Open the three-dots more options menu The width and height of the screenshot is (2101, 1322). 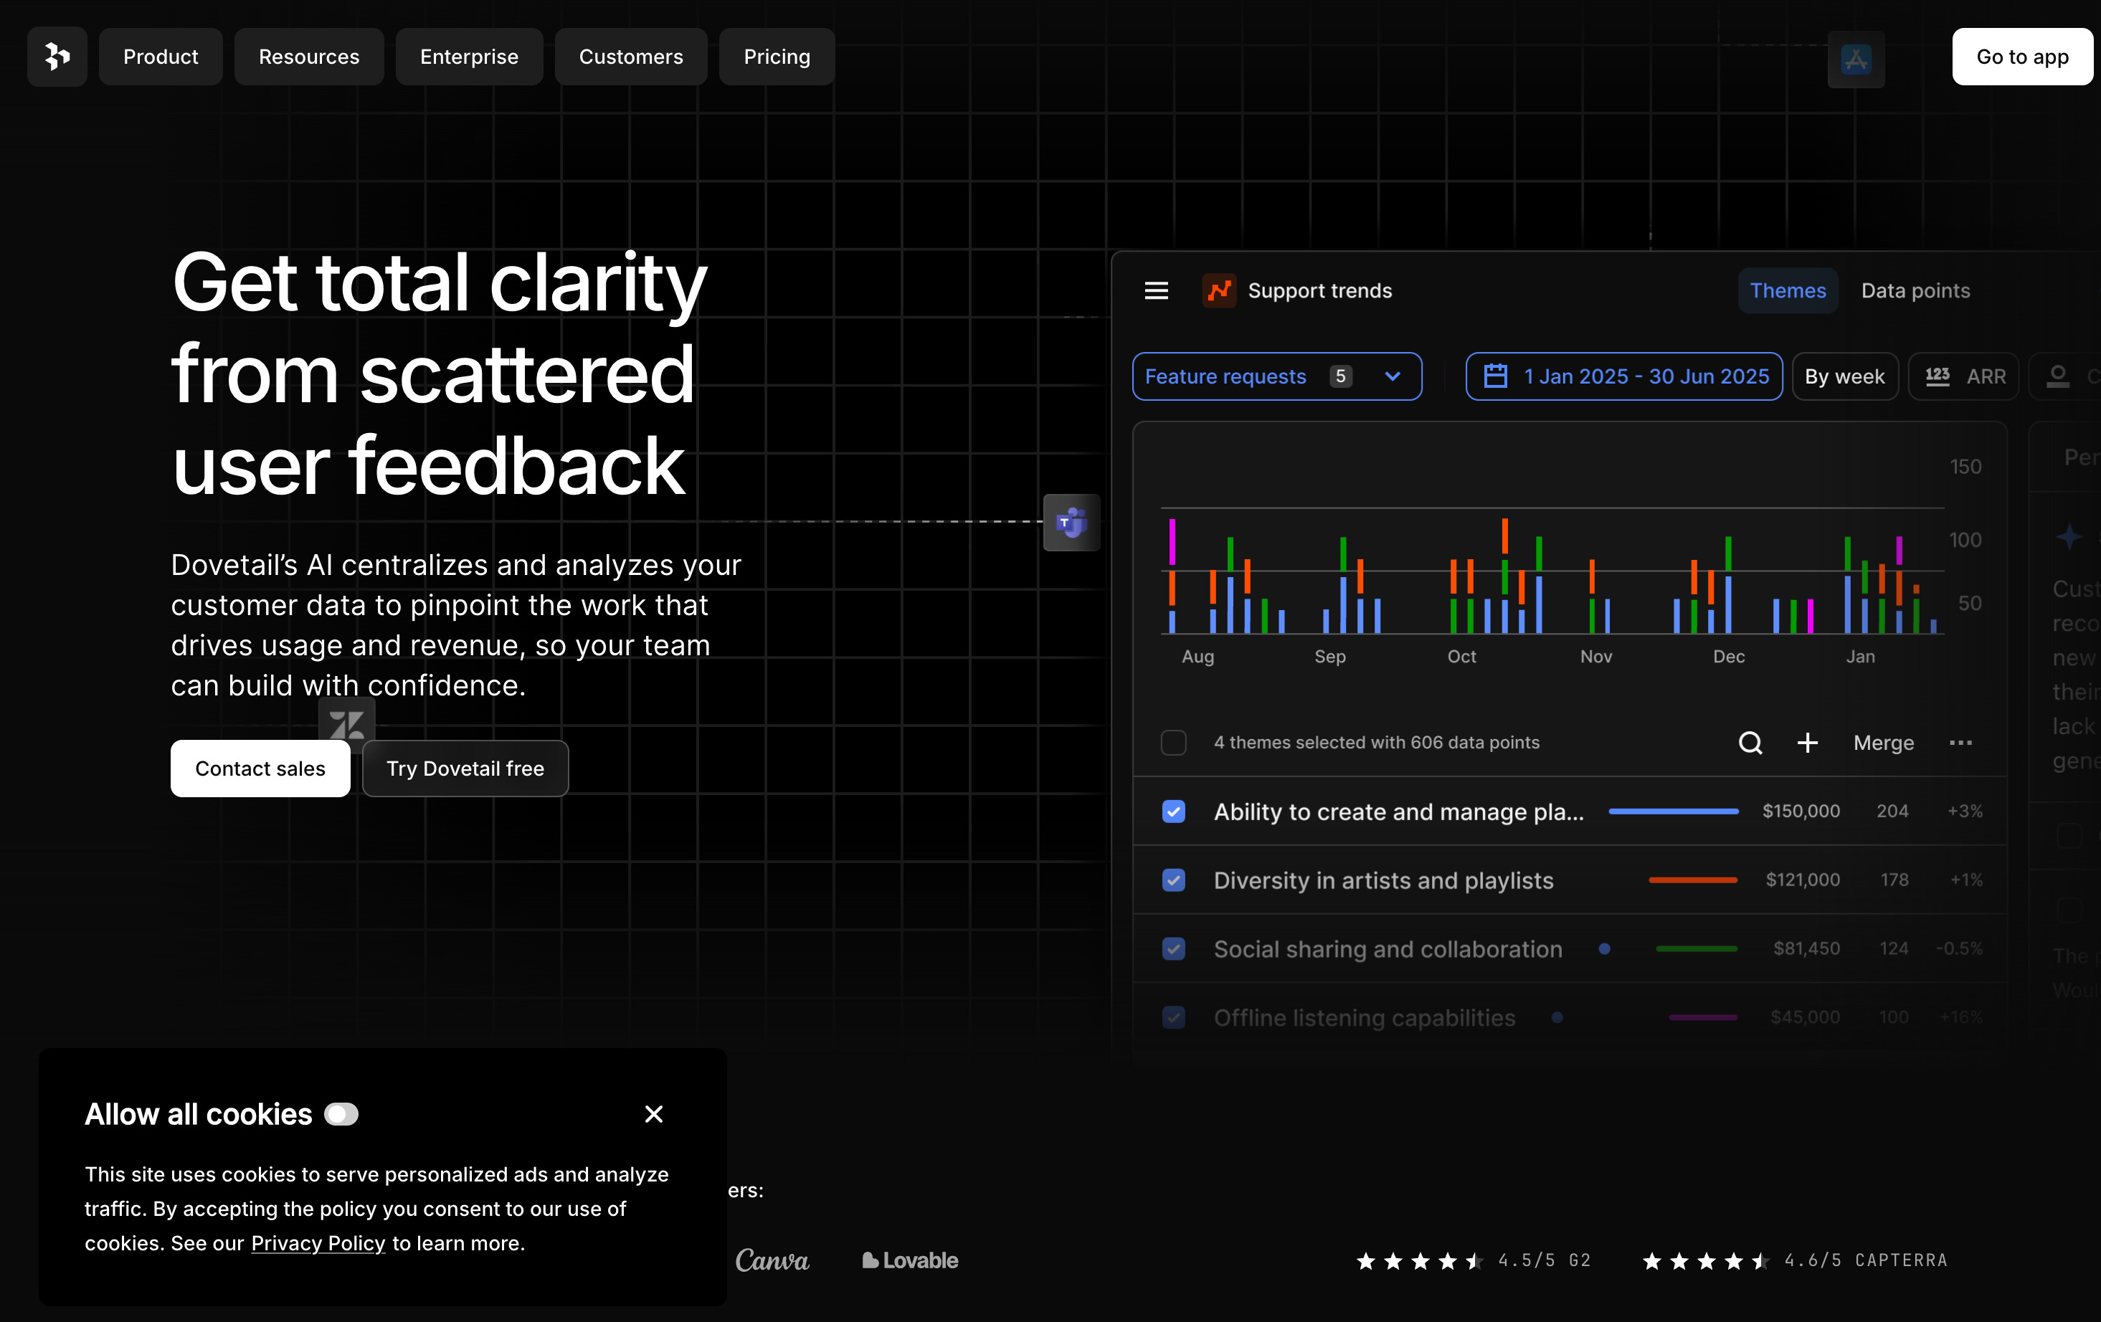tap(1960, 743)
